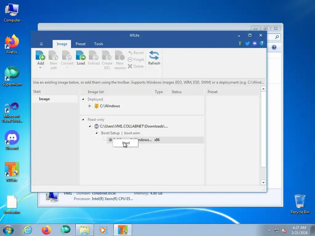Open the Supermium desktop shortcut
This screenshot has width=315, height=236.
click(x=12, y=77)
